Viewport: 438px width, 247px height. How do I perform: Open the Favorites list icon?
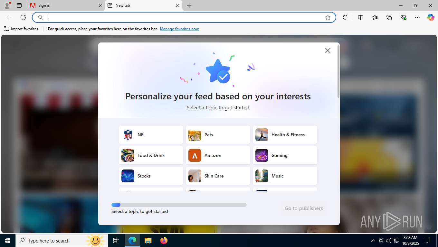375,17
